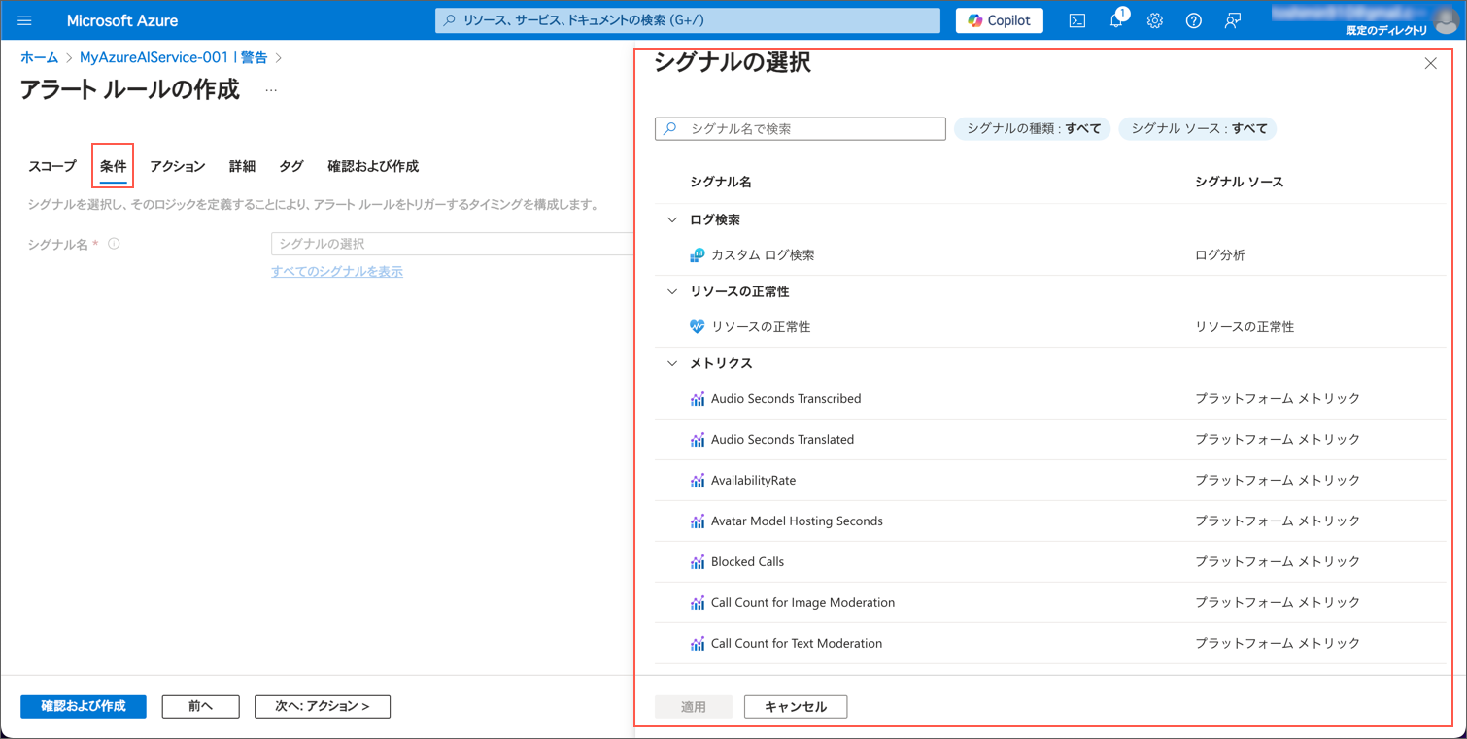Click the global resource search box
Viewport: 1467px width, 739px height.
(x=688, y=20)
